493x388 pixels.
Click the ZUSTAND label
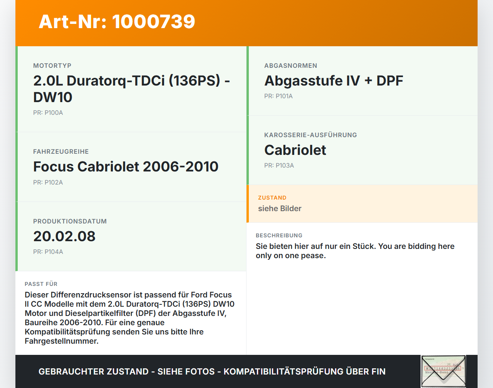point(272,198)
